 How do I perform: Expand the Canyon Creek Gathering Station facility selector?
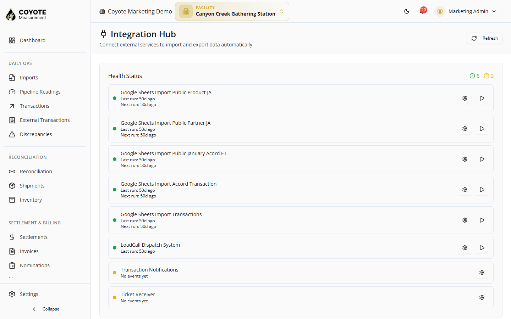pos(232,11)
